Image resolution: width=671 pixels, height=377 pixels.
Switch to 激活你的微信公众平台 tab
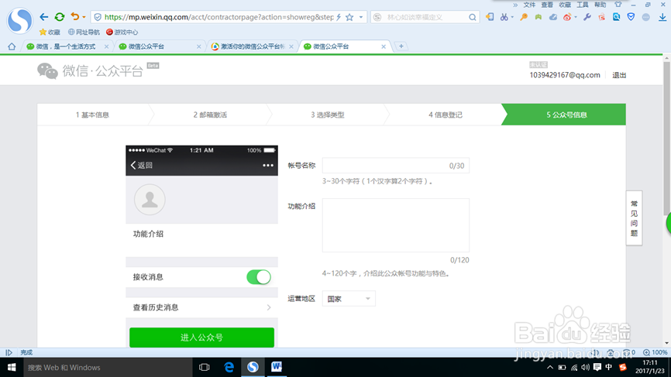pyautogui.click(x=253, y=46)
